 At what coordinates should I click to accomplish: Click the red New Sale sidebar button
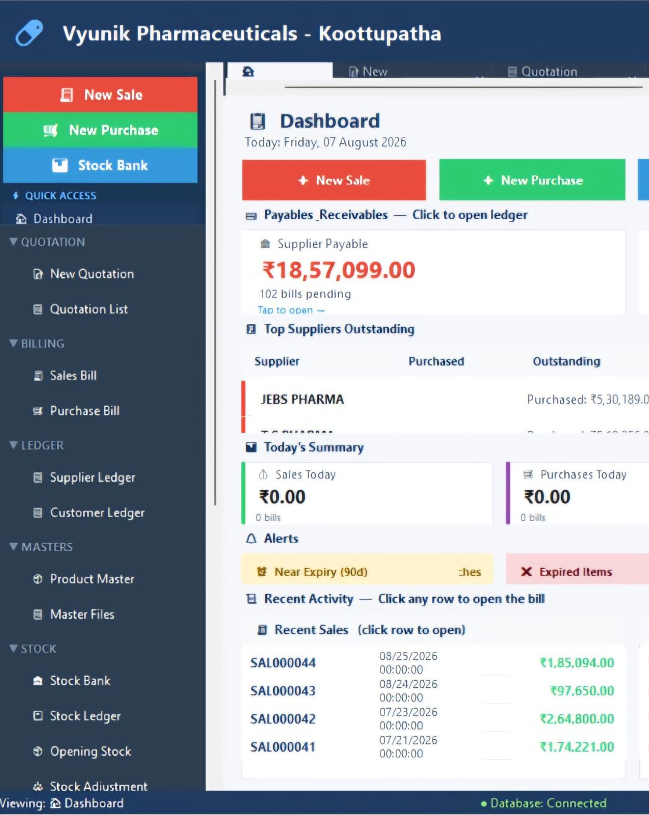tap(100, 94)
